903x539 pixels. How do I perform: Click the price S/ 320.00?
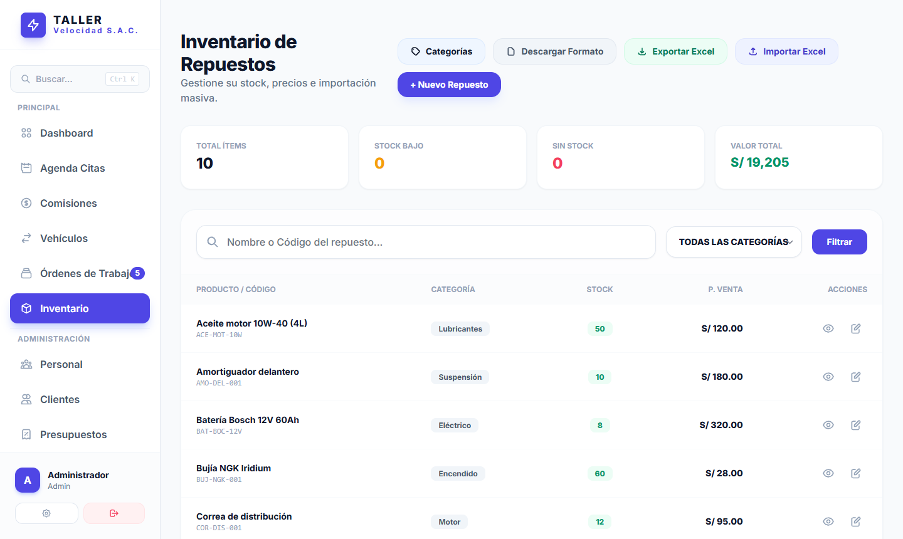(721, 425)
